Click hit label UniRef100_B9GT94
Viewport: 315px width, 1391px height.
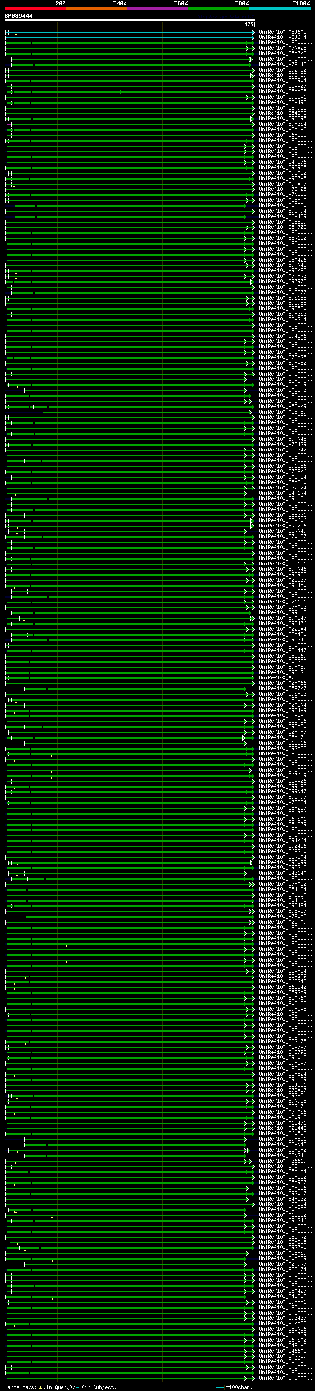[283, 211]
